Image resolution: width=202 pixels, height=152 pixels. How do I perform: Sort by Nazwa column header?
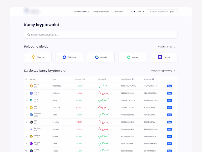[x=32, y=79]
